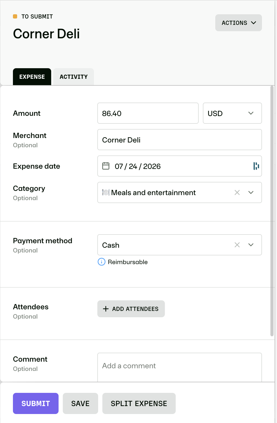
Task: Click the TO SUBMIT status label
Action: tap(37, 17)
